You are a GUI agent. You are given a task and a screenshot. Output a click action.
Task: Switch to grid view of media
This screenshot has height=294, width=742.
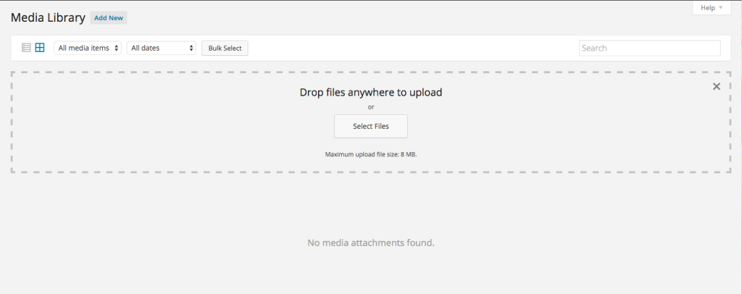[x=40, y=48]
